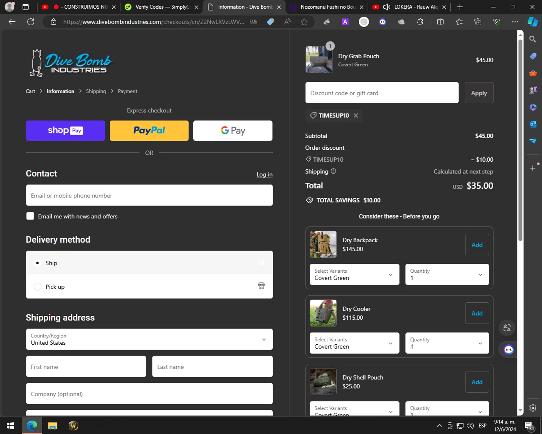Image resolution: width=542 pixels, height=434 pixels.
Task: Open Dry Cooler Quantity dropdown
Action: pos(447,343)
